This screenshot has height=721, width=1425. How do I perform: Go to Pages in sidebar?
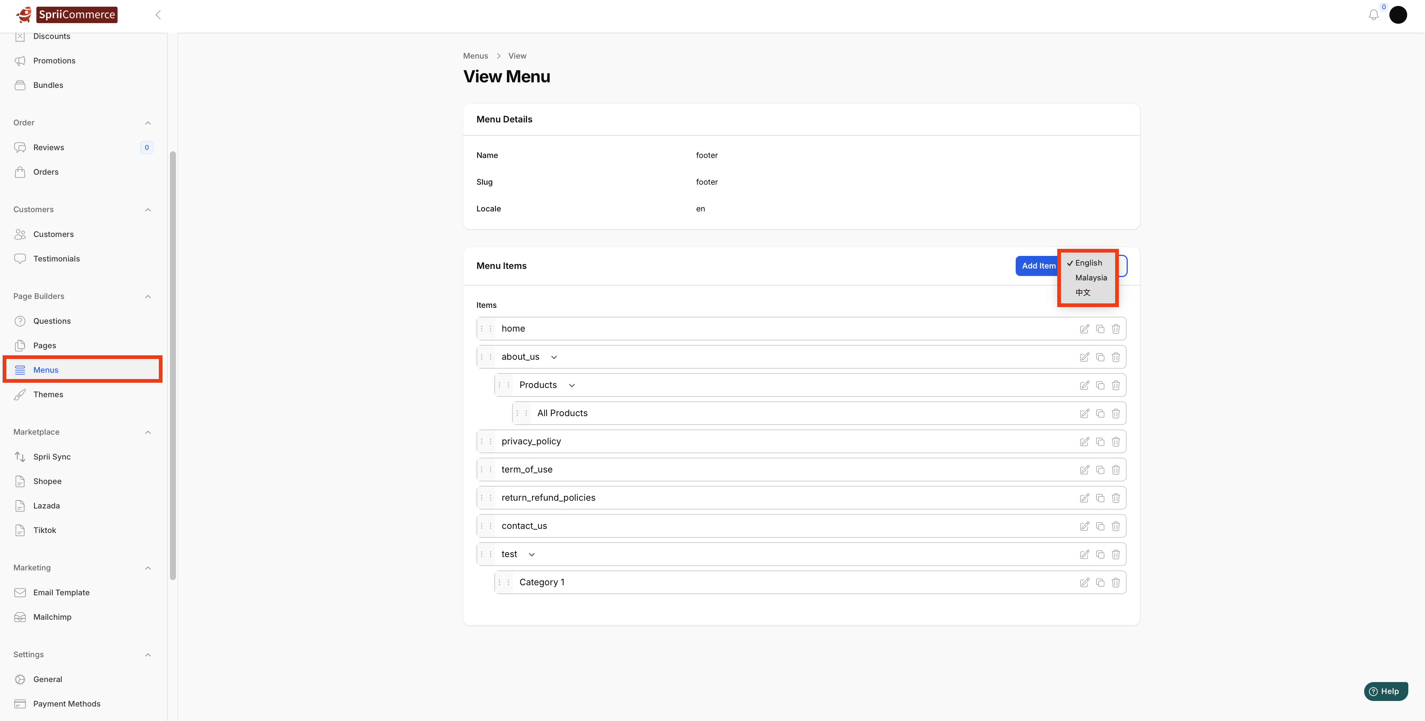(45, 346)
